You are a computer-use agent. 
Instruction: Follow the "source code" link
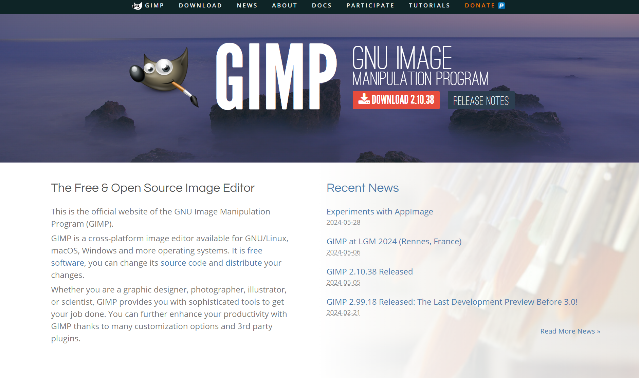point(183,263)
